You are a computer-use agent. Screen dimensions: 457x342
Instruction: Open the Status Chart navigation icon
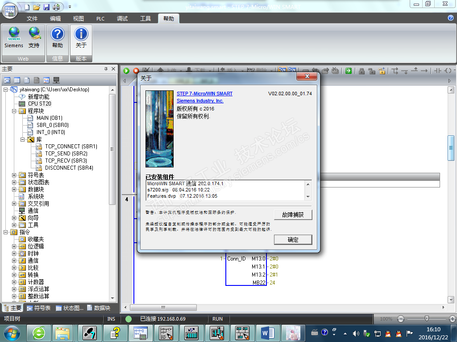click(17, 80)
